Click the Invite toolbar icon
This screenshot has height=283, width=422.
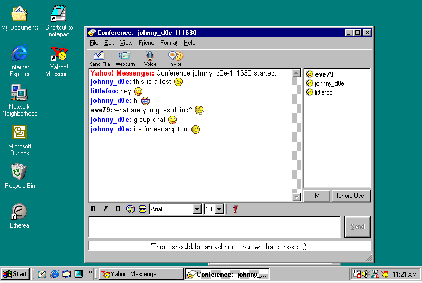[x=176, y=59]
